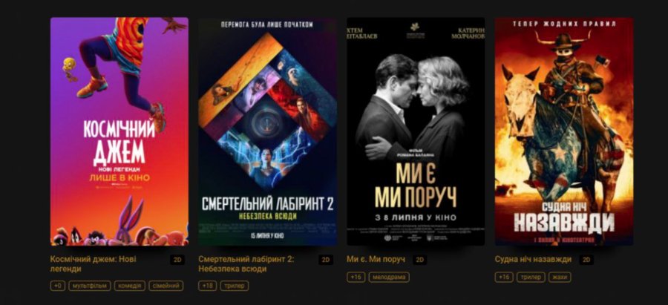
Task: Click the +18 age rating badge
Action: click(208, 286)
